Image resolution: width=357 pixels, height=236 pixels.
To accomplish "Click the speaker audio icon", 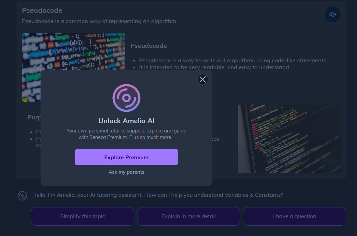I will click(x=332, y=14).
